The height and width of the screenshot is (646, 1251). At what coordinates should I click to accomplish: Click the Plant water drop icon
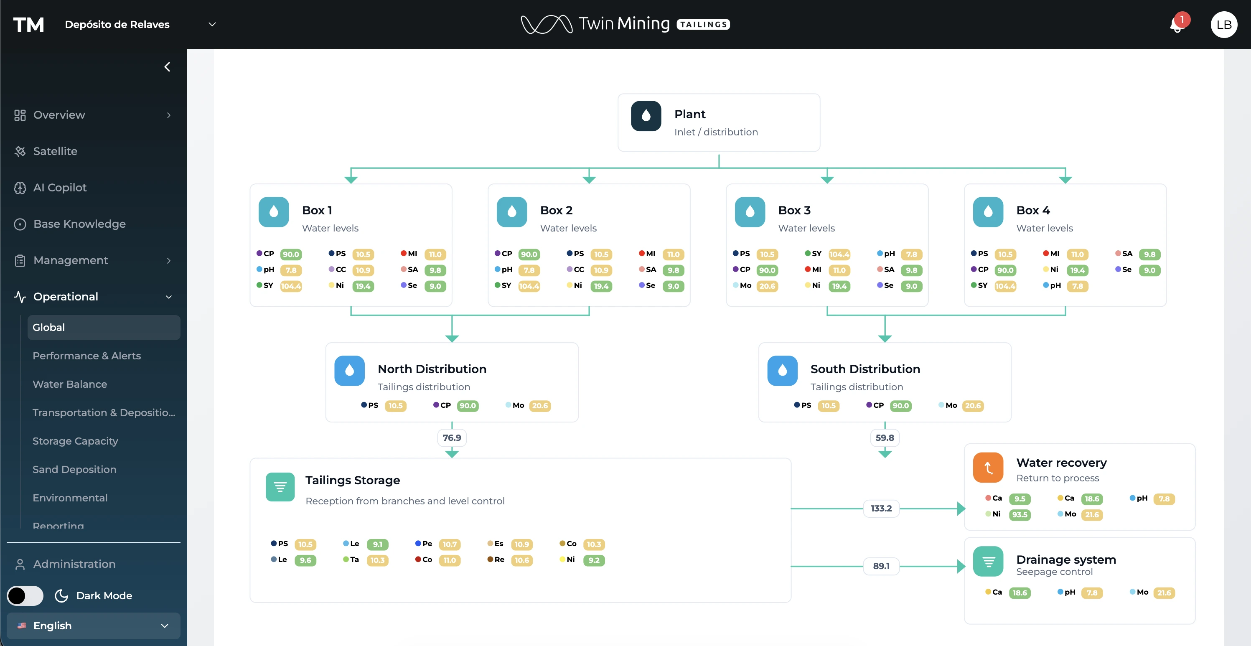[x=646, y=116]
